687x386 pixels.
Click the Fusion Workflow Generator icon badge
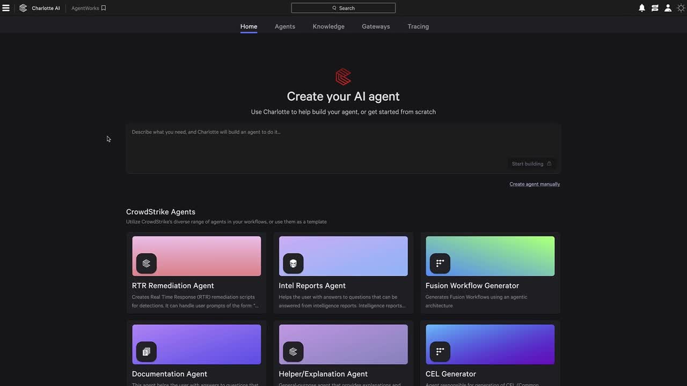click(440, 263)
